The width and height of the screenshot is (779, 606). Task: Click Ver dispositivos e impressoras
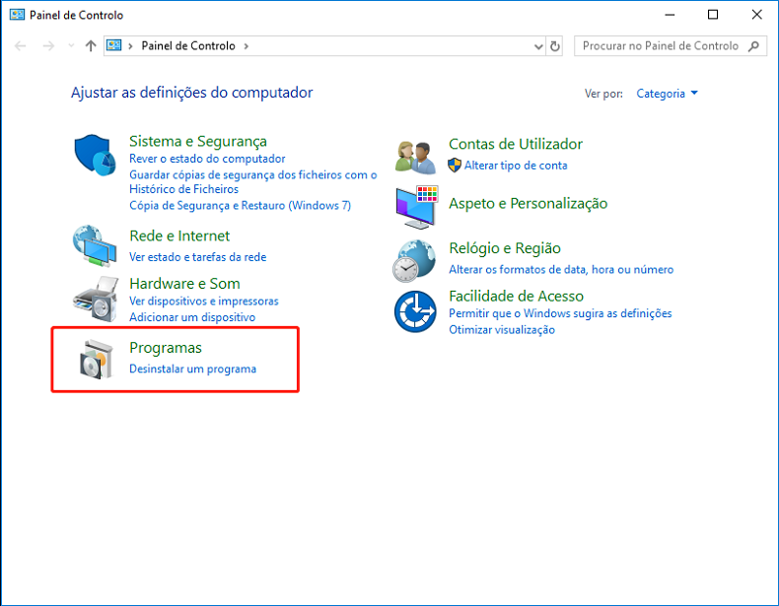pos(204,302)
